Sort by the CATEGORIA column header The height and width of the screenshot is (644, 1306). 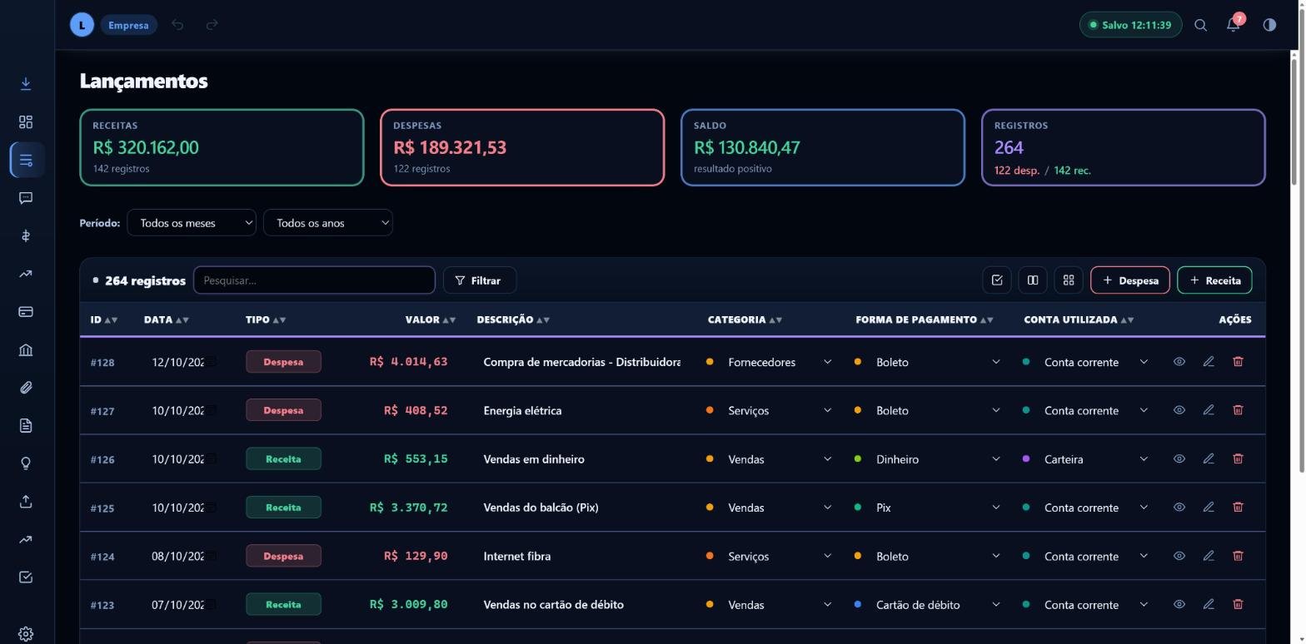click(x=745, y=320)
